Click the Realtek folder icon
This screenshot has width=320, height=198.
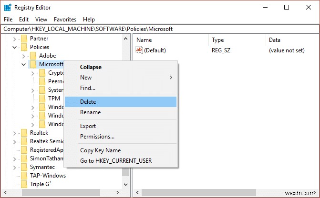24,133
